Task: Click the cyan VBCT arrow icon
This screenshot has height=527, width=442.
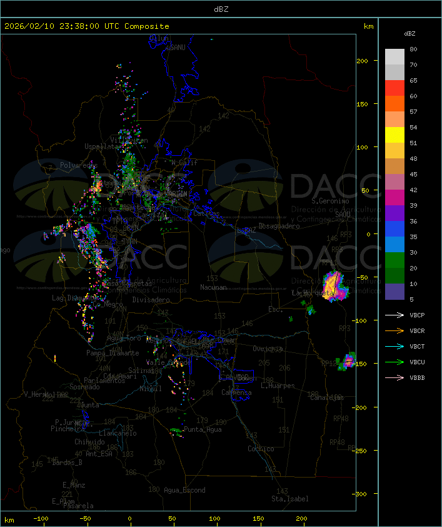Action: click(x=394, y=346)
